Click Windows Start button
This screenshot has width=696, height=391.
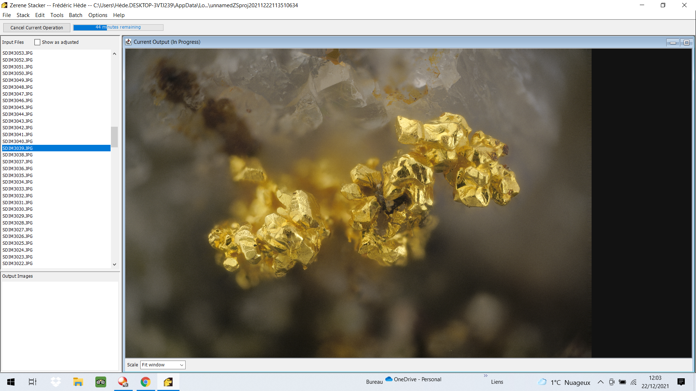coord(11,382)
